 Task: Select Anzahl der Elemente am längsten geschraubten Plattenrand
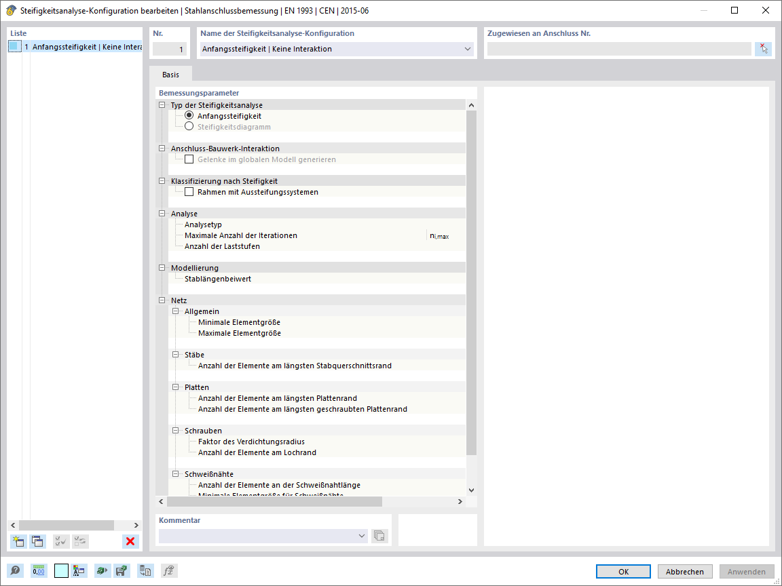[x=317, y=409]
